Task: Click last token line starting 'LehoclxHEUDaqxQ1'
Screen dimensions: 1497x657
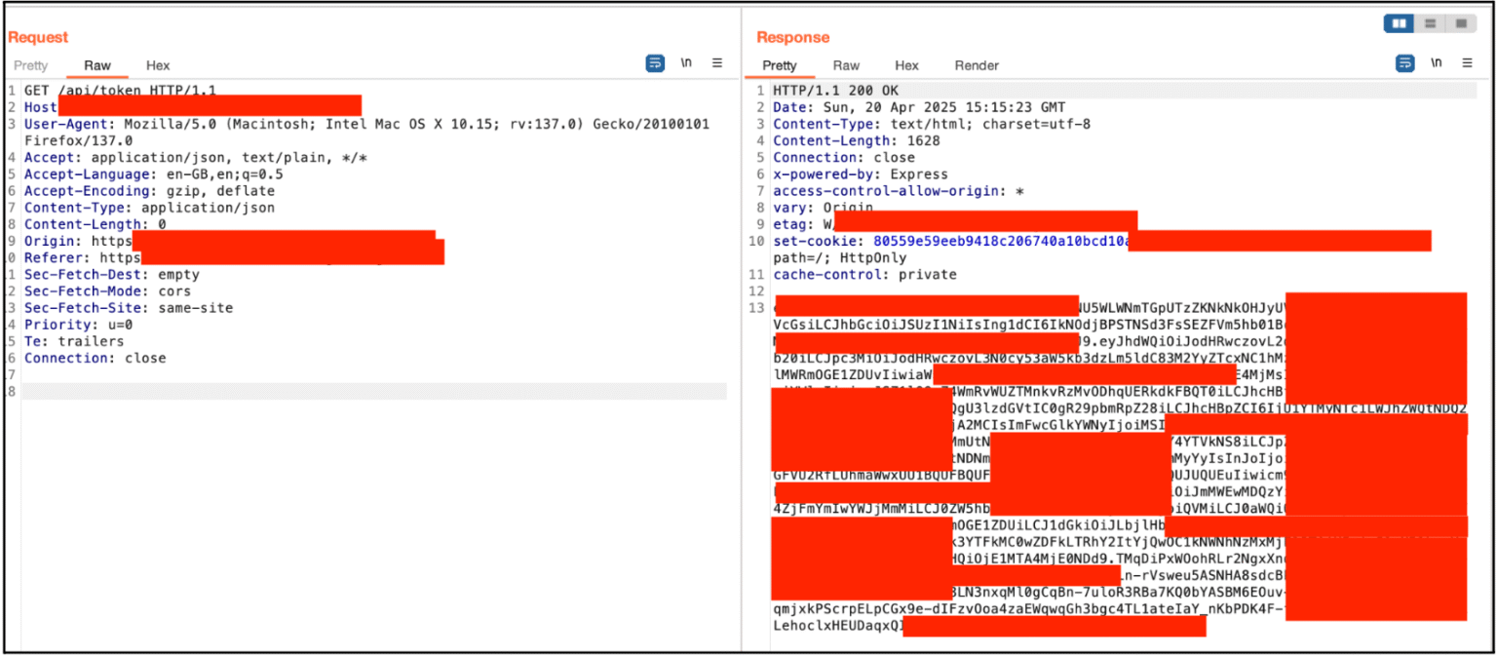Action: (838, 626)
